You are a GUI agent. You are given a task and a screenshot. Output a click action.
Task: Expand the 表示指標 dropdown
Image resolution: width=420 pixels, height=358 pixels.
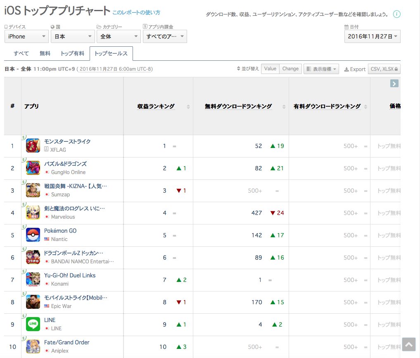click(x=321, y=69)
